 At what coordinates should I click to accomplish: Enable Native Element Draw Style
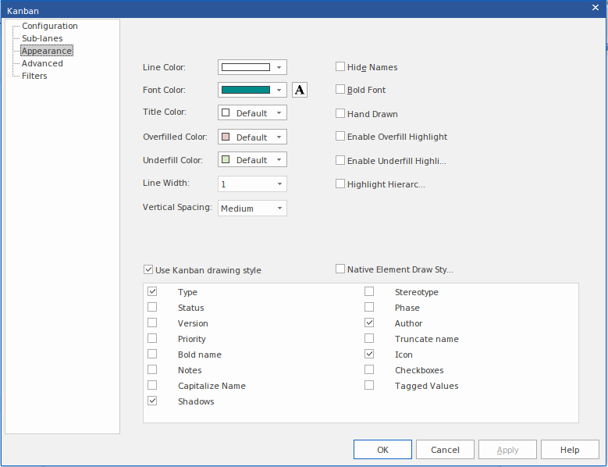340,269
